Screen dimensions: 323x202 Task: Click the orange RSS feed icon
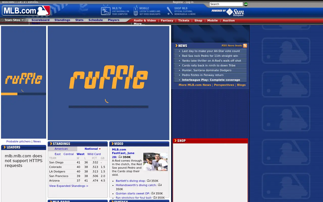245,46
